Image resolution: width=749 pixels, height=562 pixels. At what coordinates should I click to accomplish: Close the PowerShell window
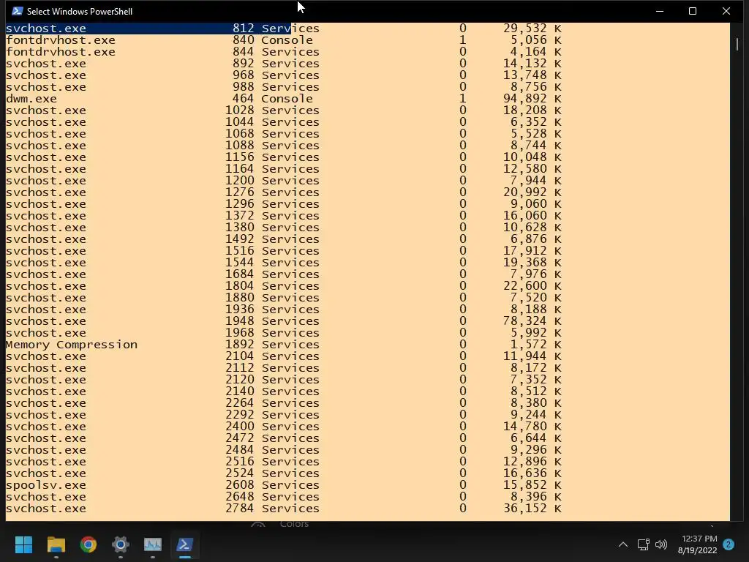tap(726, 11)
